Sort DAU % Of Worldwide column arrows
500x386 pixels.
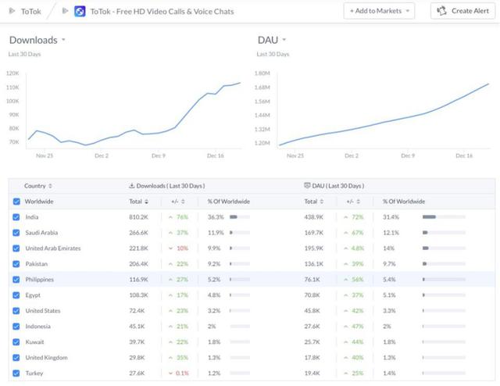coord(430,202)
